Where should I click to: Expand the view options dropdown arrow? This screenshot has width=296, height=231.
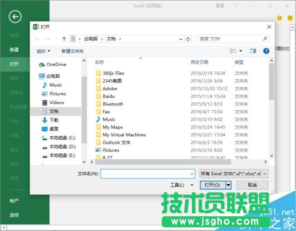click(241, 51)
